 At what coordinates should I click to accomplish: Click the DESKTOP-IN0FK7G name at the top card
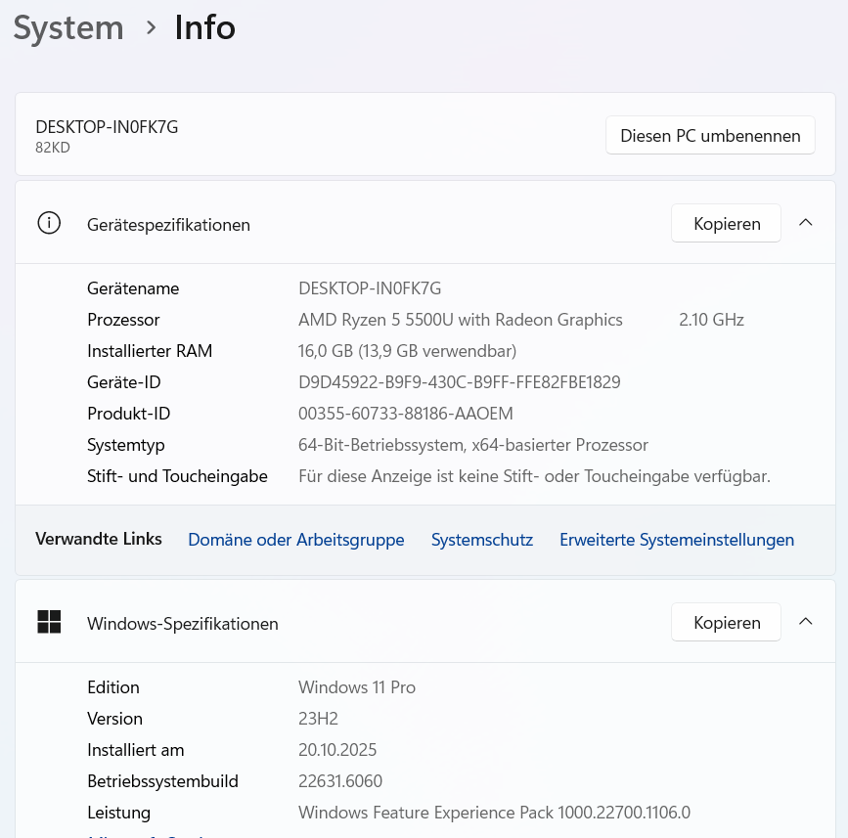click(x=107, y=127)
